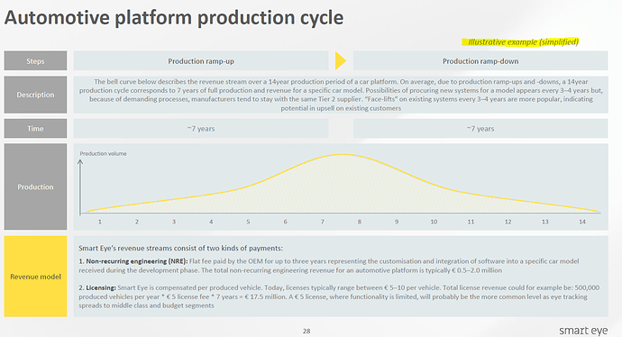Click the grey 'Production' row label
Screen dimensions: 622x337
click(x=35, y=187)
